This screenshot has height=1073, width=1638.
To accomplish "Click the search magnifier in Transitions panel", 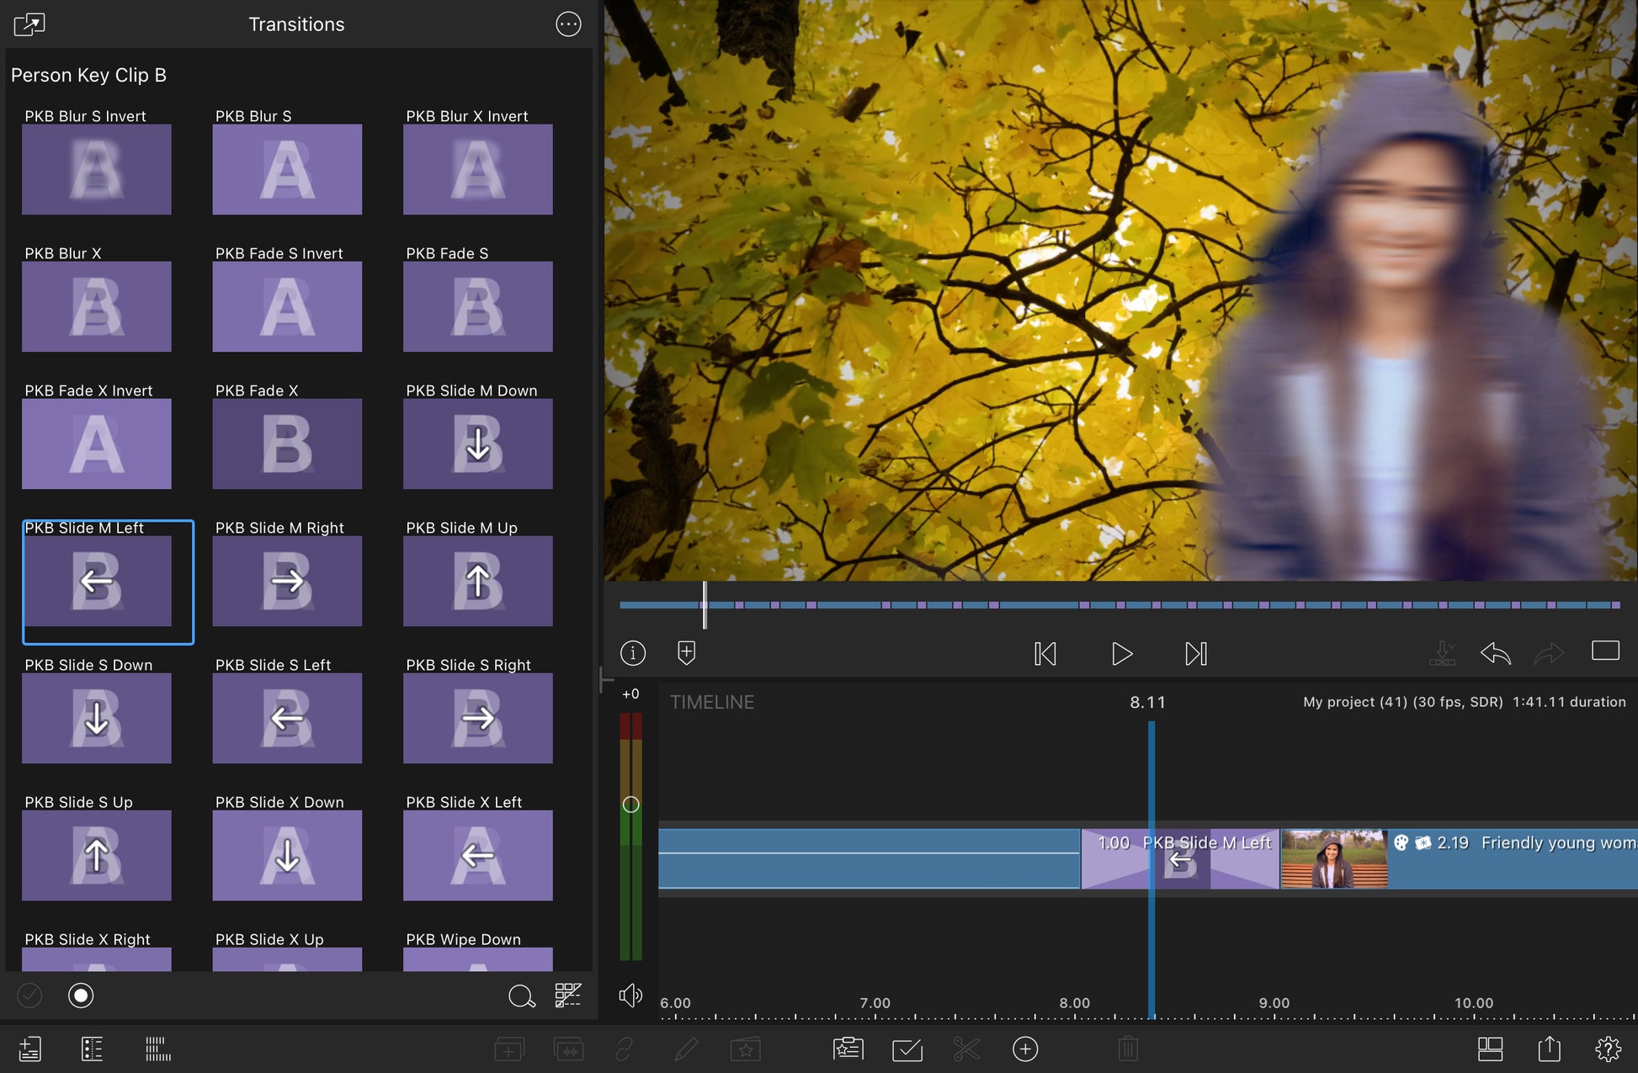I will 521,996.
